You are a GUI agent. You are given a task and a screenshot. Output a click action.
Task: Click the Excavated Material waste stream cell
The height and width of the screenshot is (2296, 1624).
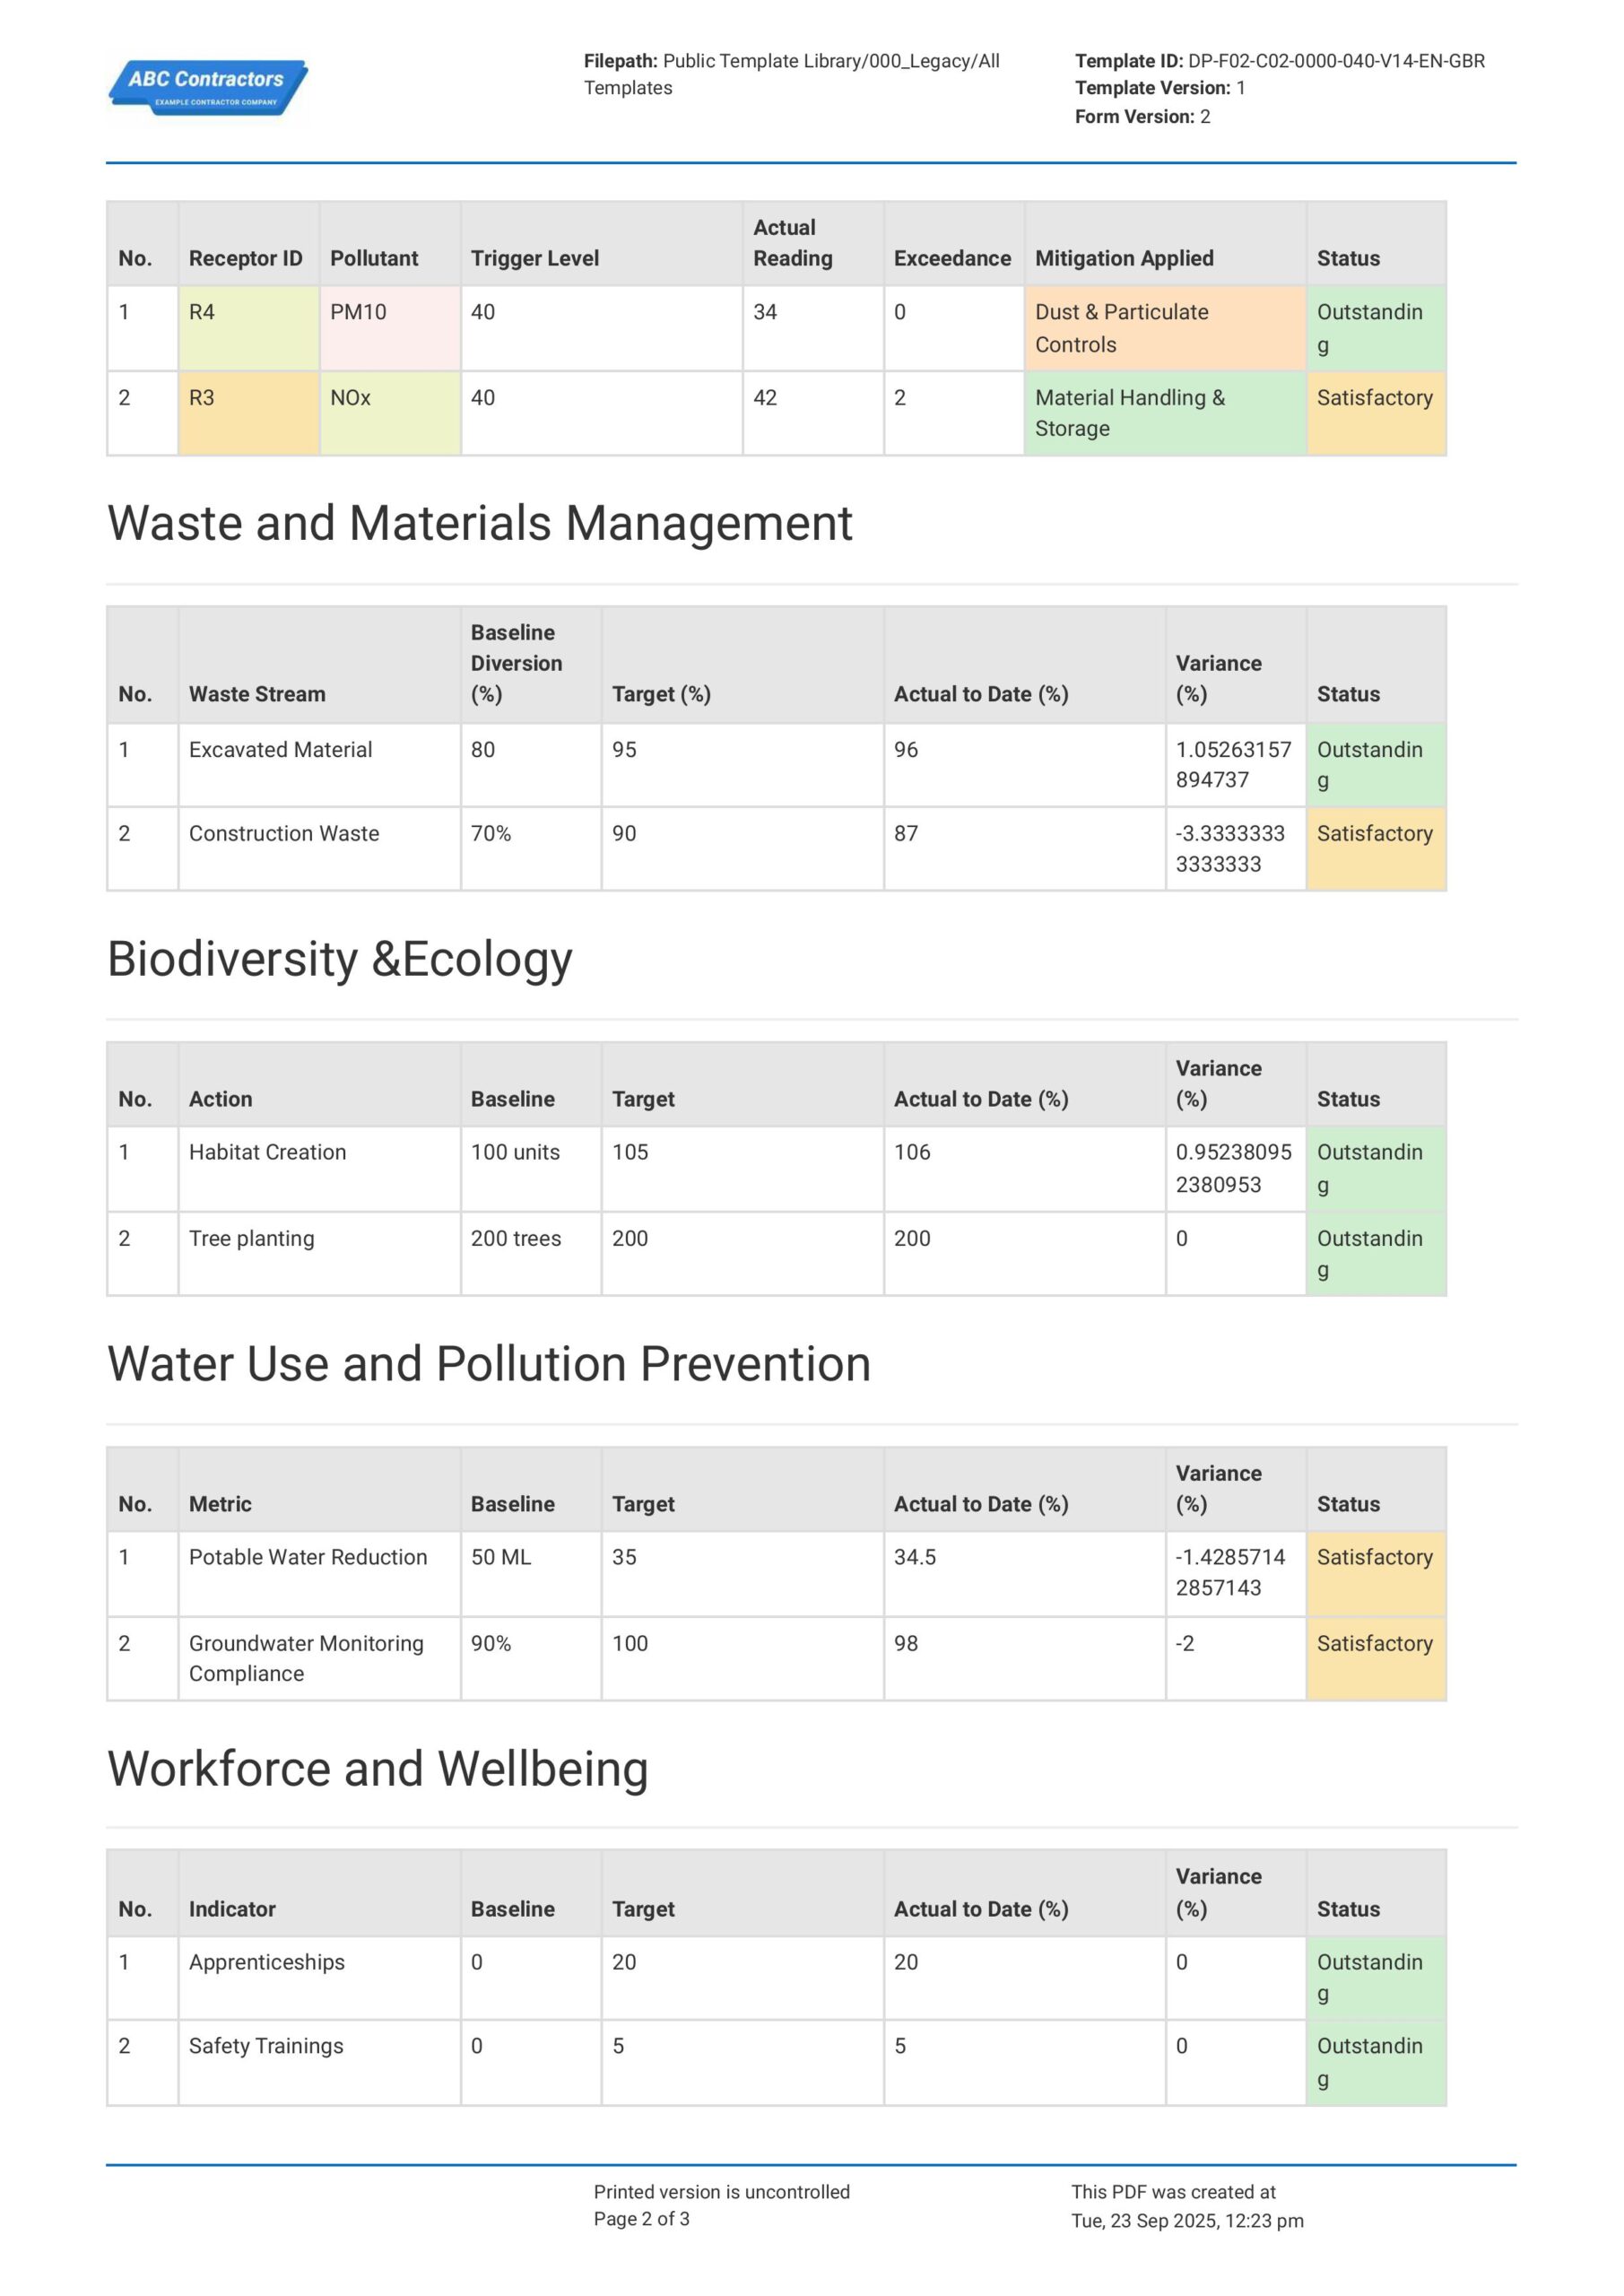click(318, 764)
